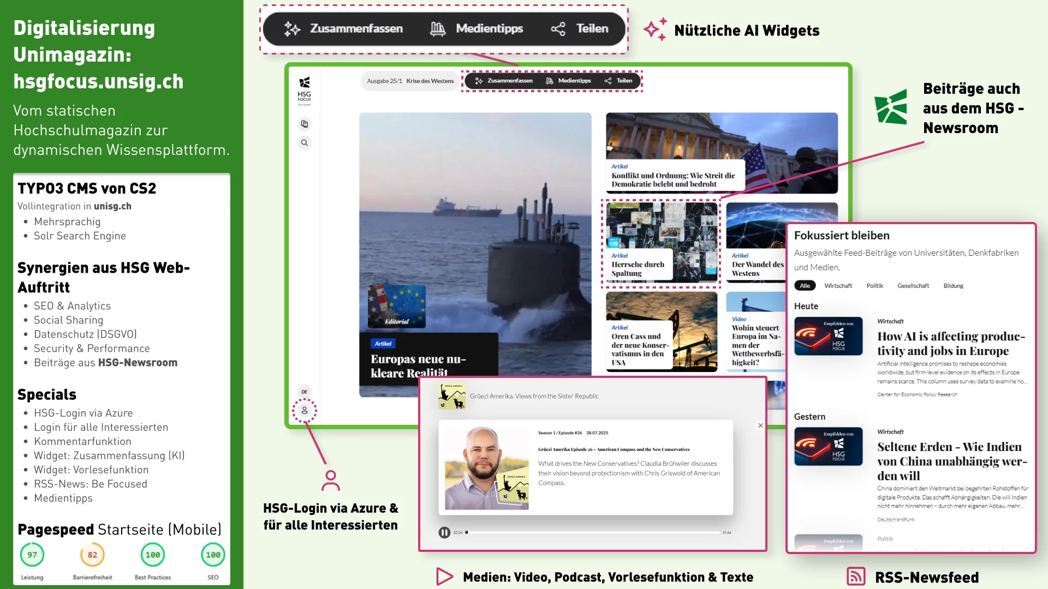
Task: Click the pink person icon above HSG-Login text
Action: click(331, 480)
